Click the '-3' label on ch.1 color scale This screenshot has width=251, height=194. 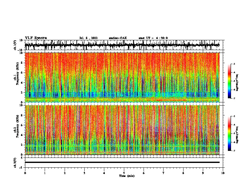(x=234, y=64)
